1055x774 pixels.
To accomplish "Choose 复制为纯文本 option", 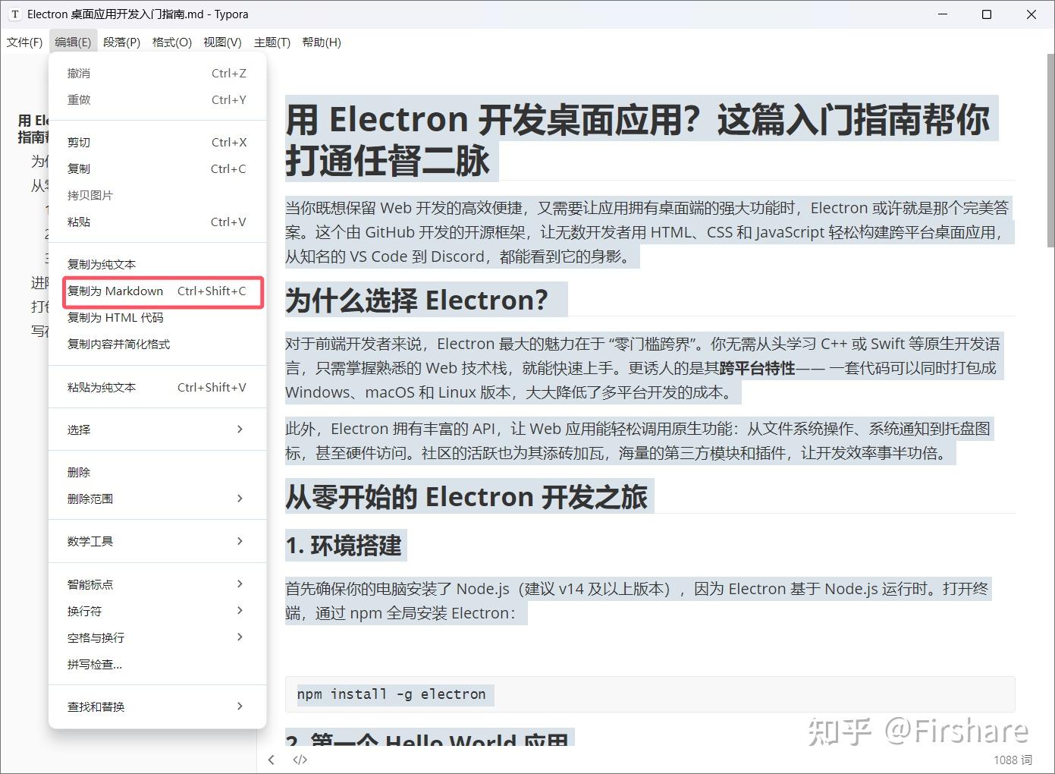I will pyautogui.click(x=157, y=265).
